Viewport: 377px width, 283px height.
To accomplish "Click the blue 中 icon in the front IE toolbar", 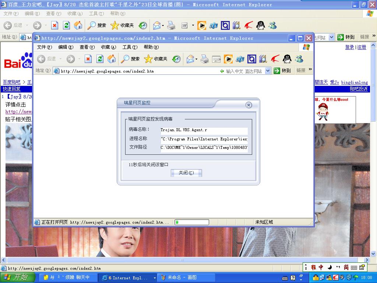I will (240, 59).
